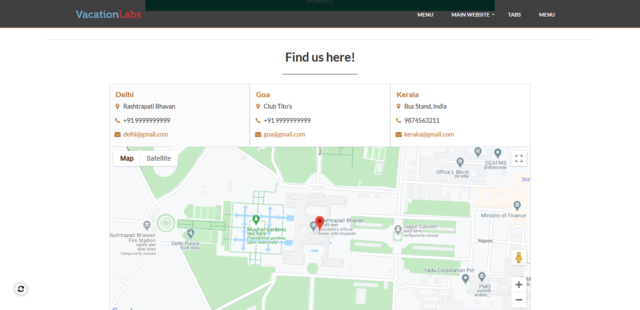Open the first Menu item in navbar
640x310 pixels.
(425, 15)
